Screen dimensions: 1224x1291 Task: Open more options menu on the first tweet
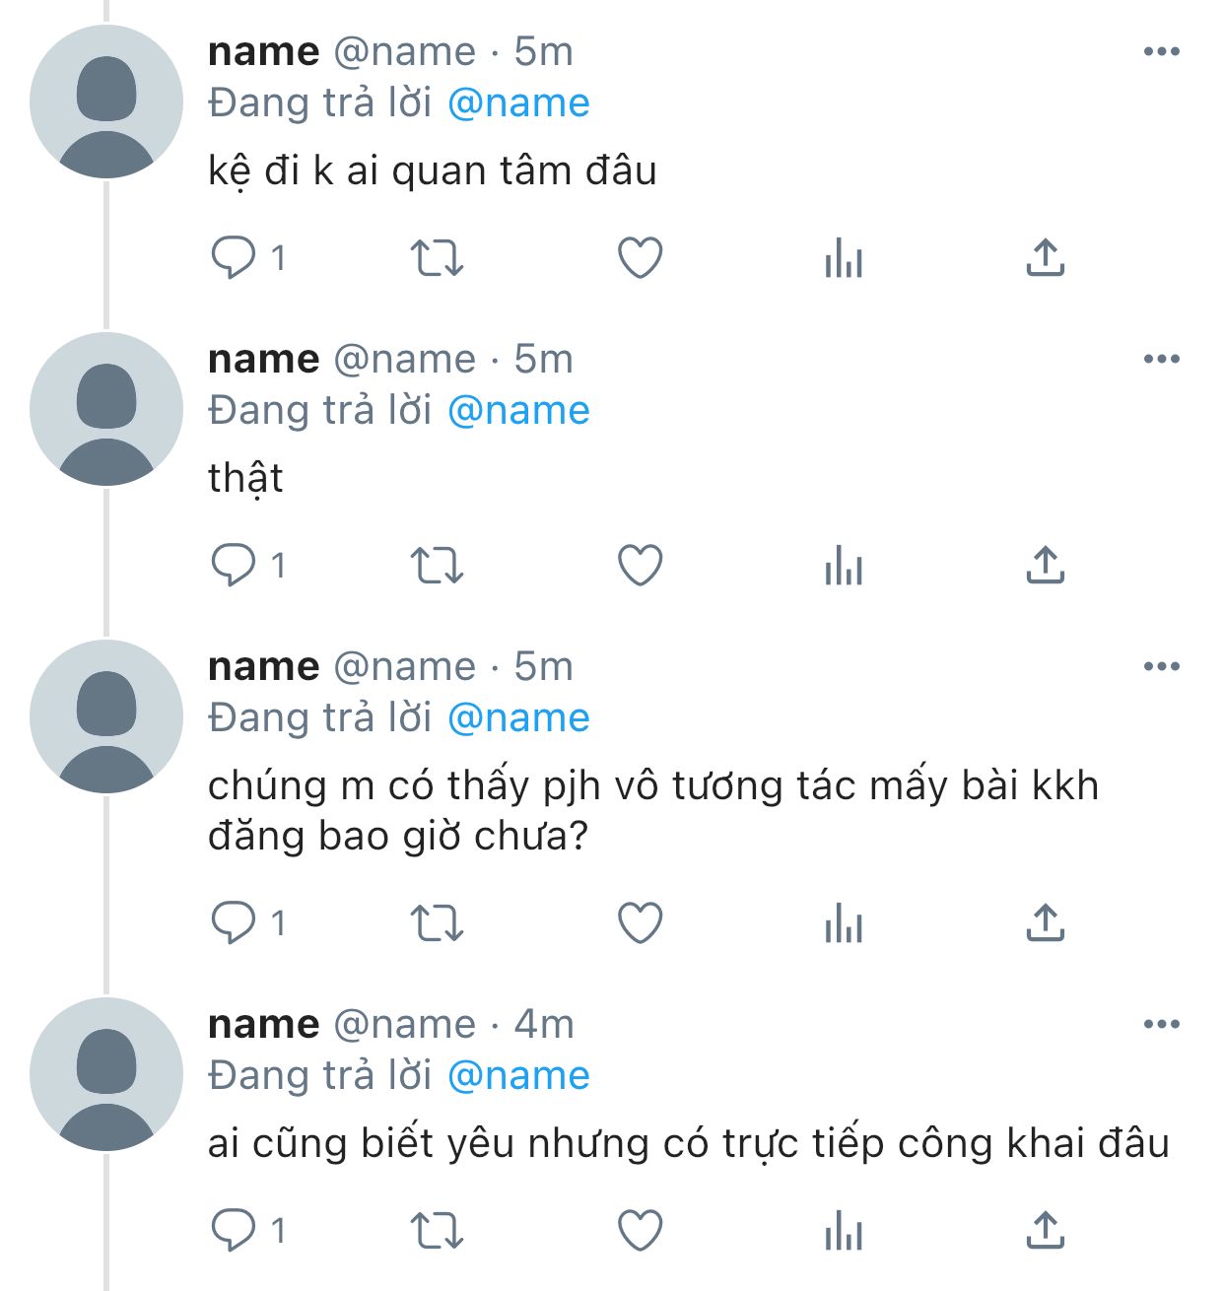(x=1162, y=51)
